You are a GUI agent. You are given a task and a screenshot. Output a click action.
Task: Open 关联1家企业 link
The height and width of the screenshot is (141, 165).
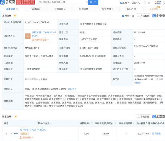click(40, 40)
